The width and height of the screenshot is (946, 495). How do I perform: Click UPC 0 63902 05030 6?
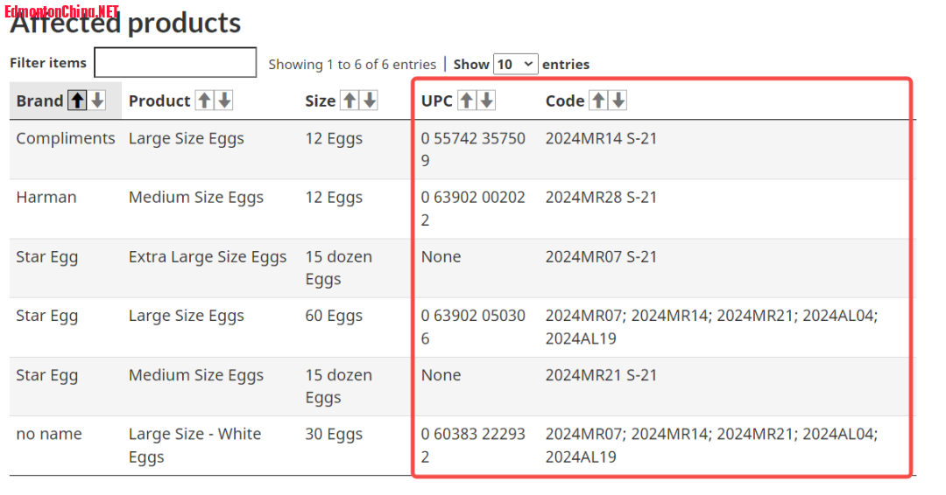(473, 327)
